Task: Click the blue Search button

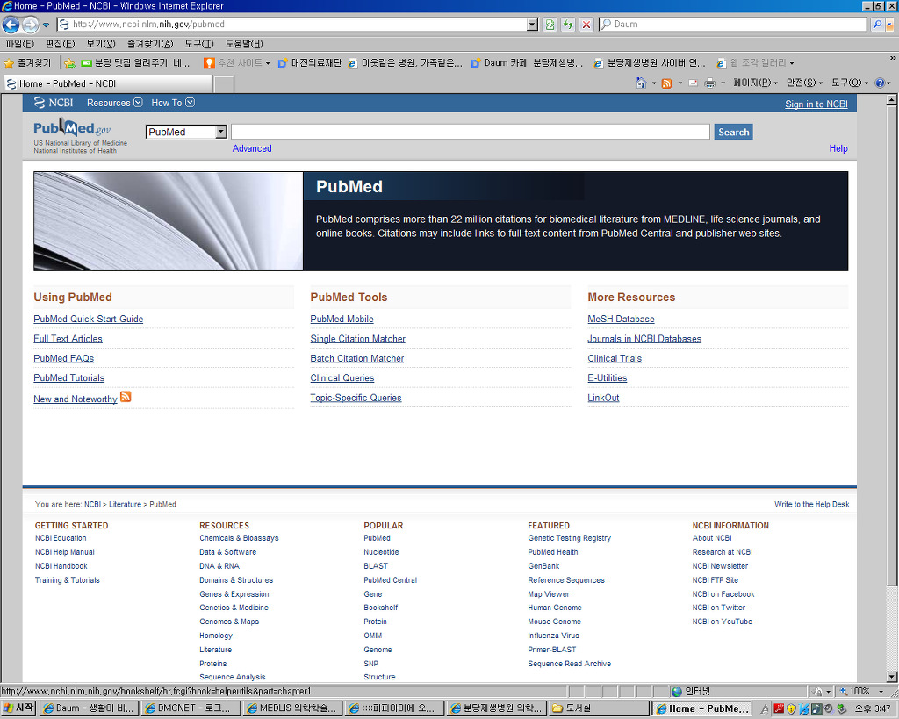Action: [733, 132]
